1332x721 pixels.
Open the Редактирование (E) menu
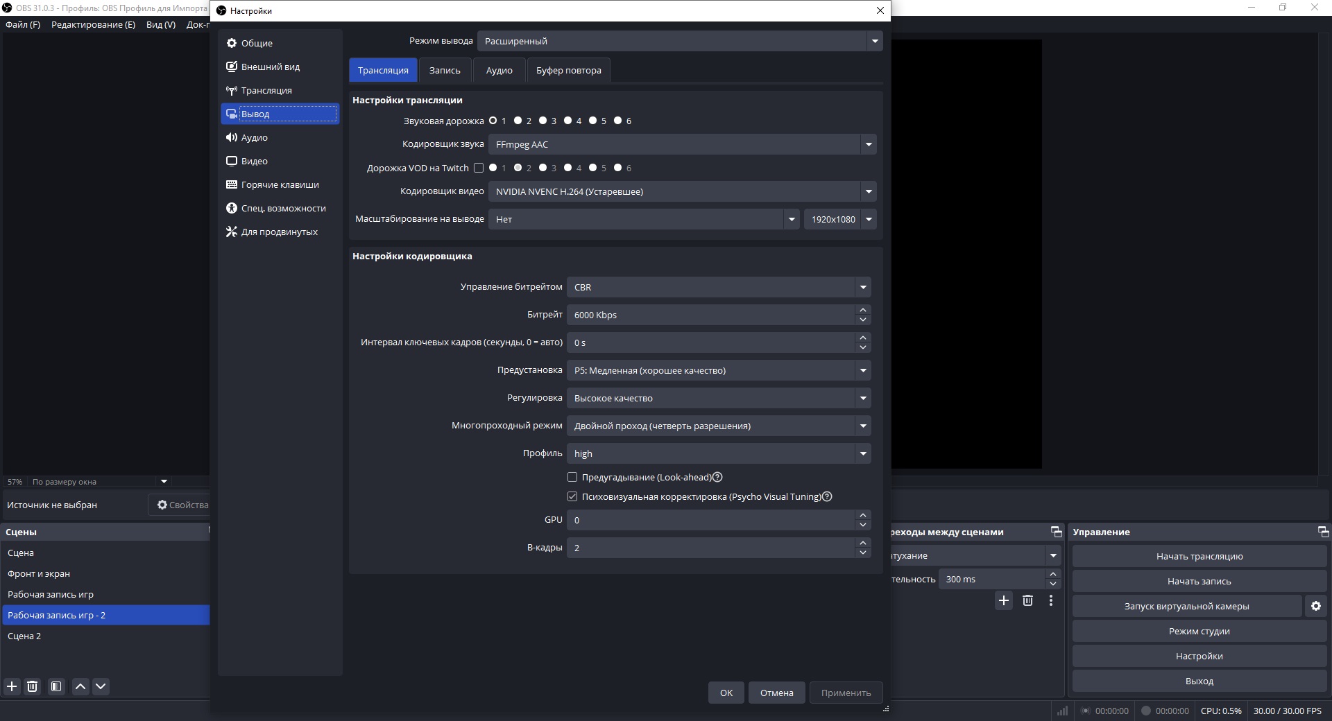[94, 24]
